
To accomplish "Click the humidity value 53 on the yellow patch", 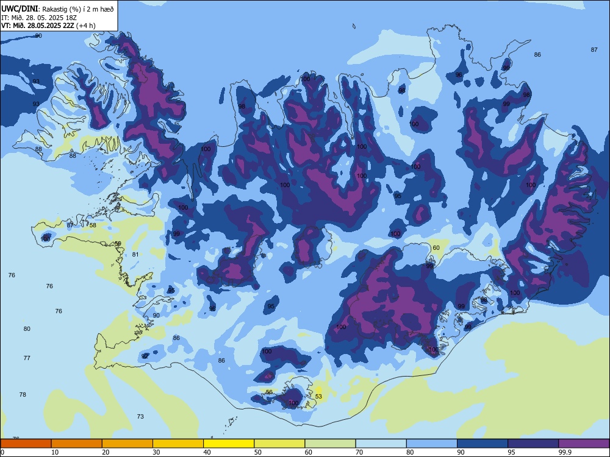I will tap(318, 397).
